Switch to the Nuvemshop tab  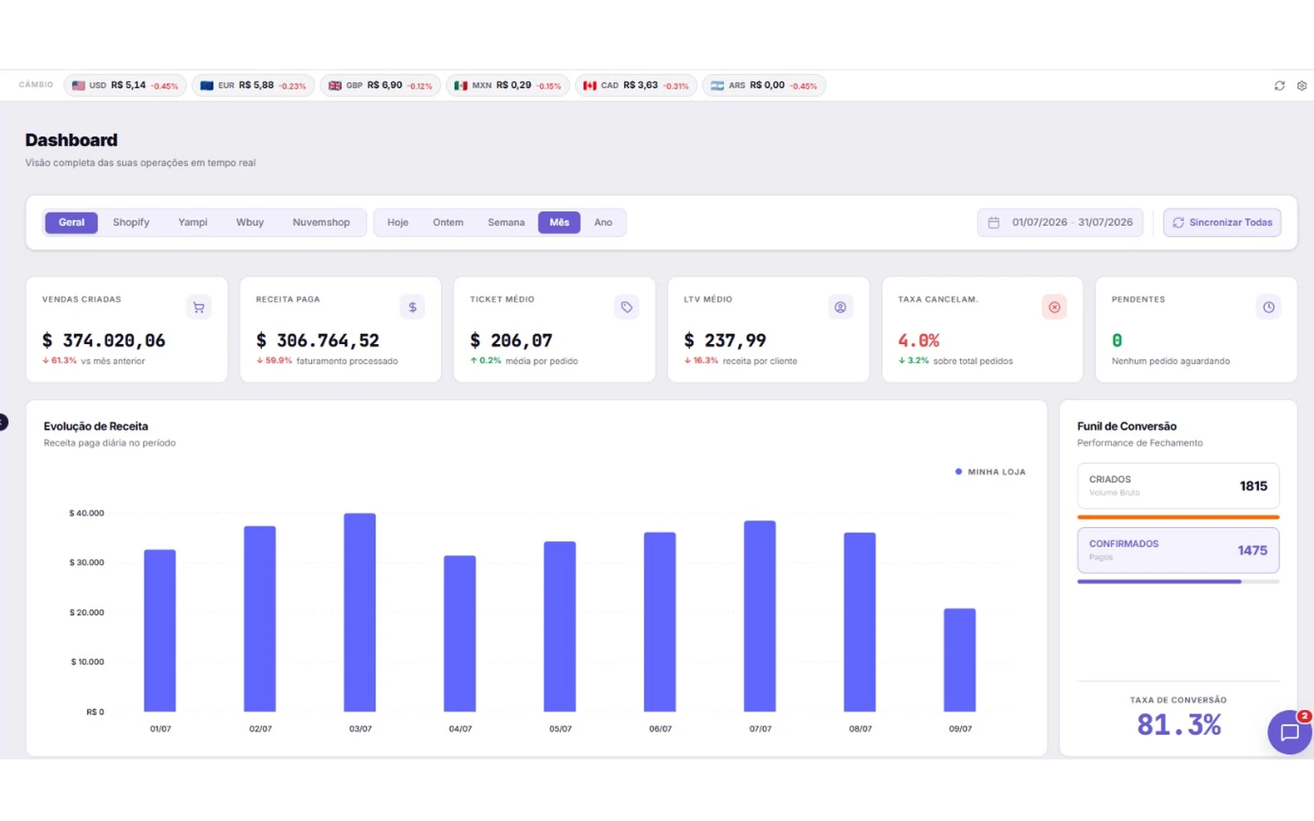click(x=321, y=222)
